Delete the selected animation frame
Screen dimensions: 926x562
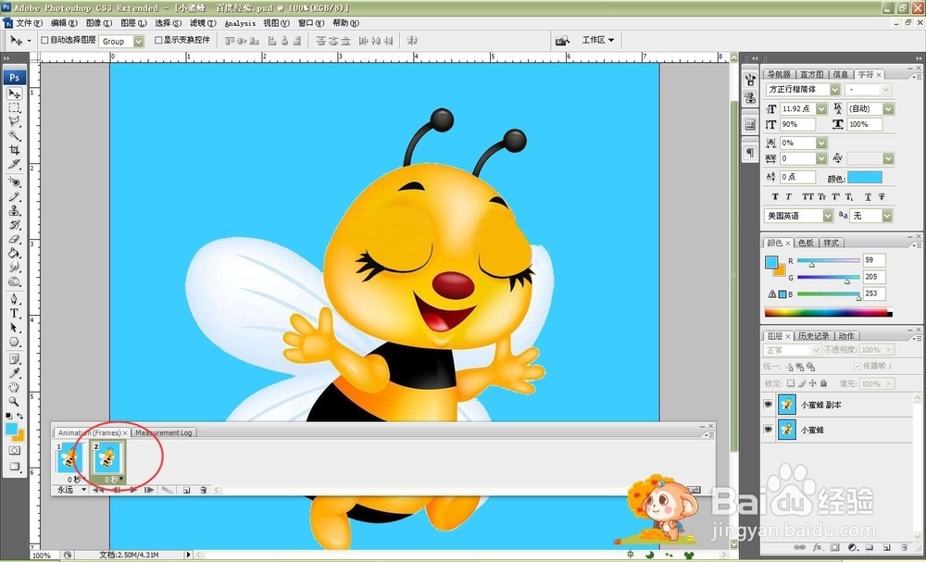[x=203, y=490]
